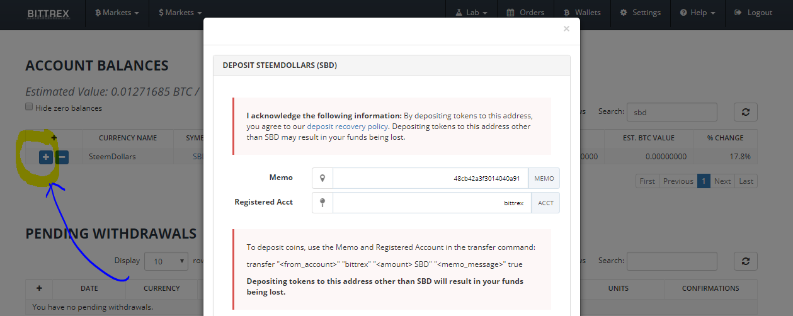The height and width of the screenshot is (316, 793).
Task: Close the deposit dialog with X
Action: pyautogui.click(x=566, y=28)
